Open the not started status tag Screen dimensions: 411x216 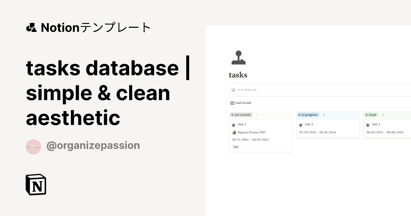click(x=241, y=115)
